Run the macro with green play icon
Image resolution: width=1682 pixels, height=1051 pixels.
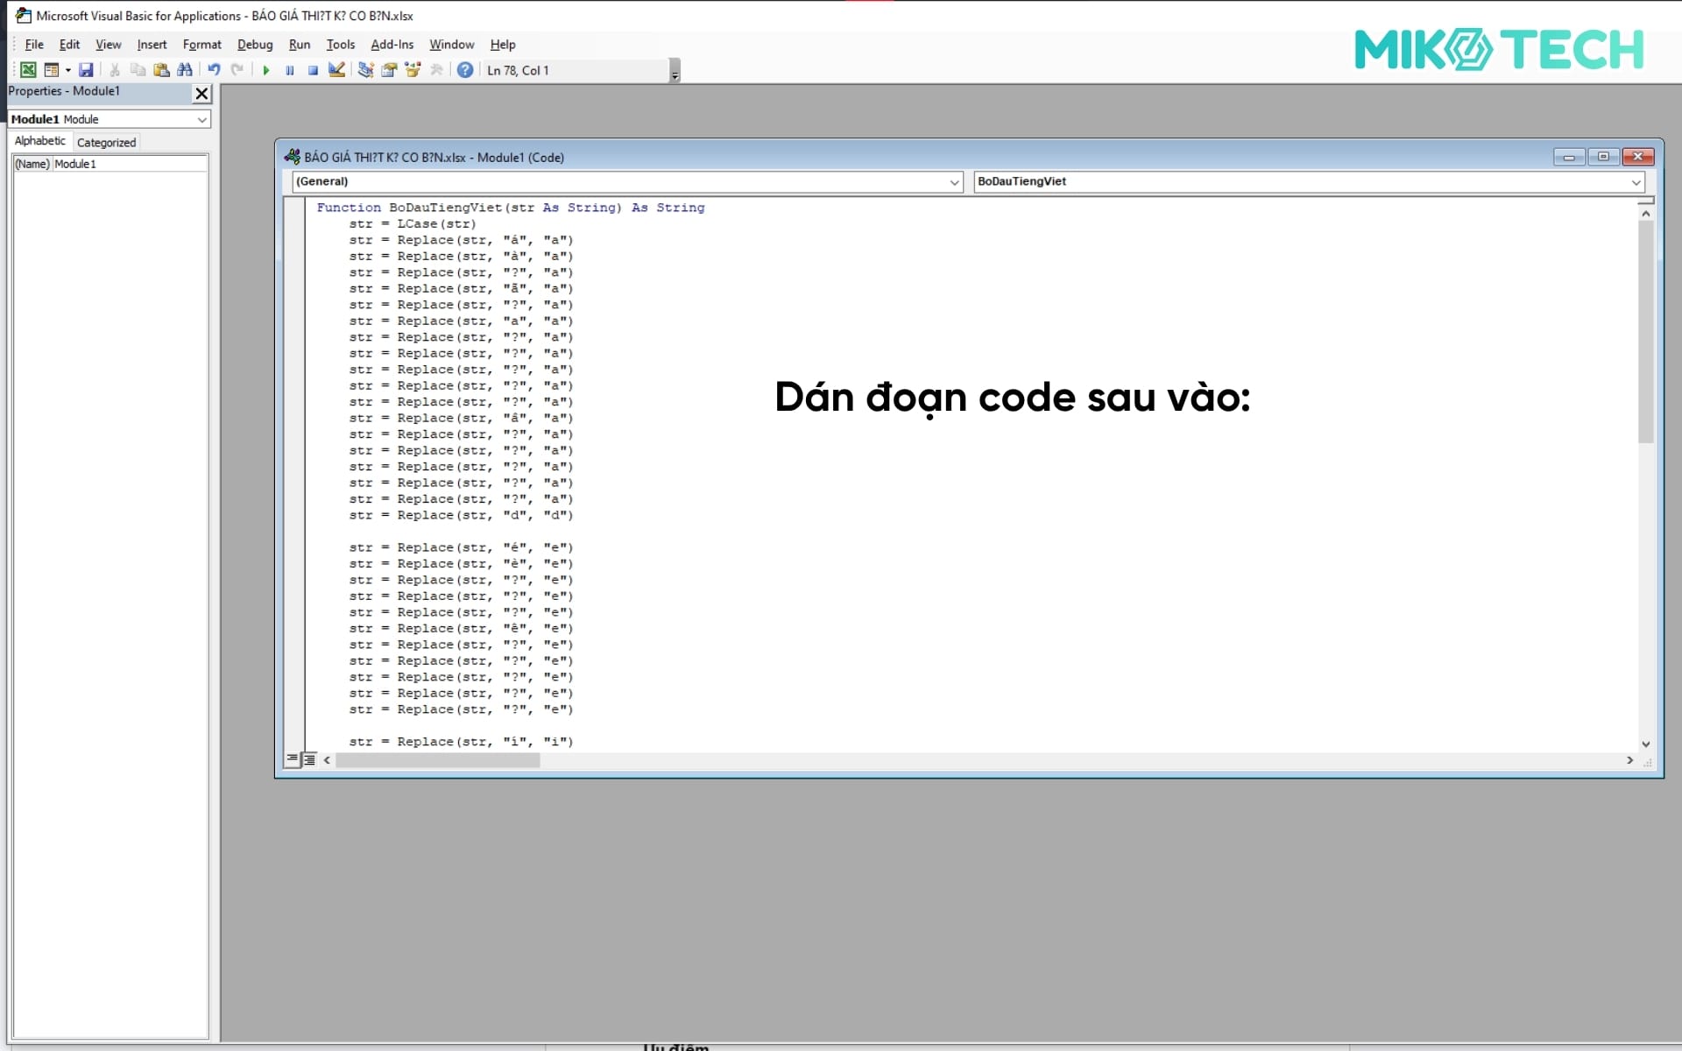click(x=266, y=70)
